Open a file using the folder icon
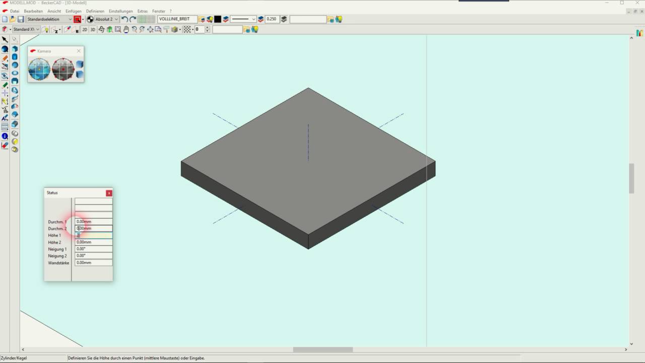 pyautogui.click(x=13, y=19)
